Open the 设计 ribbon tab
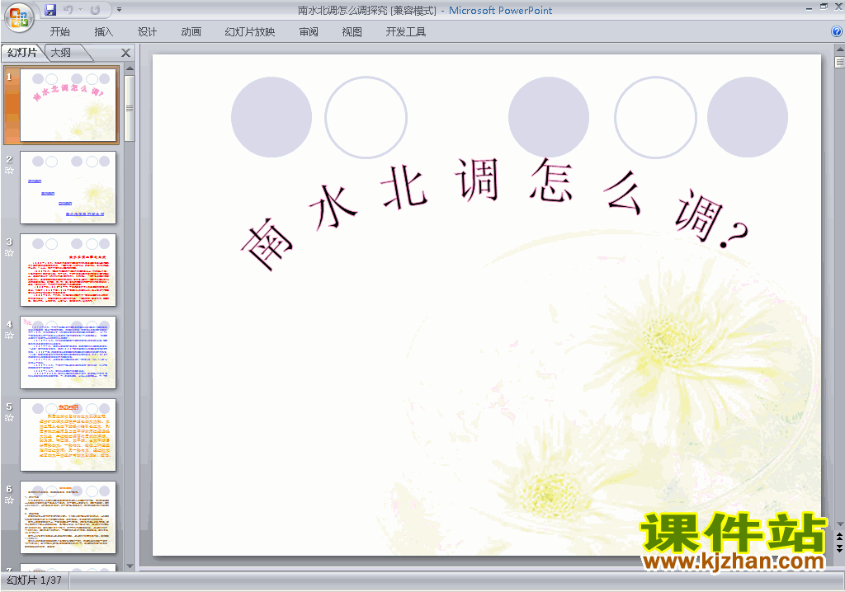845x592 pixels. tap(147, 32)
